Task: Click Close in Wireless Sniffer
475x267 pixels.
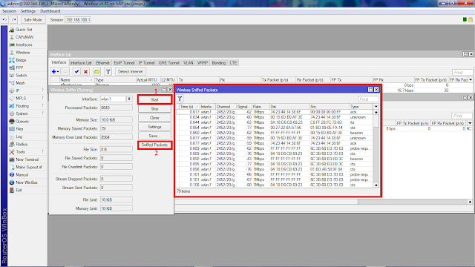Action: pyautogui.click(x=154, y=118)
